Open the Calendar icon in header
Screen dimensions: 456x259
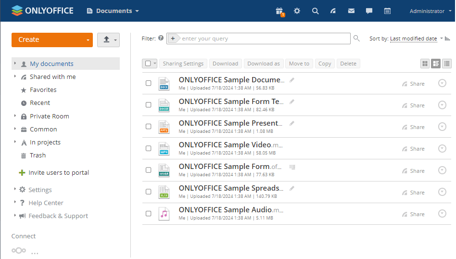(387, 11)
